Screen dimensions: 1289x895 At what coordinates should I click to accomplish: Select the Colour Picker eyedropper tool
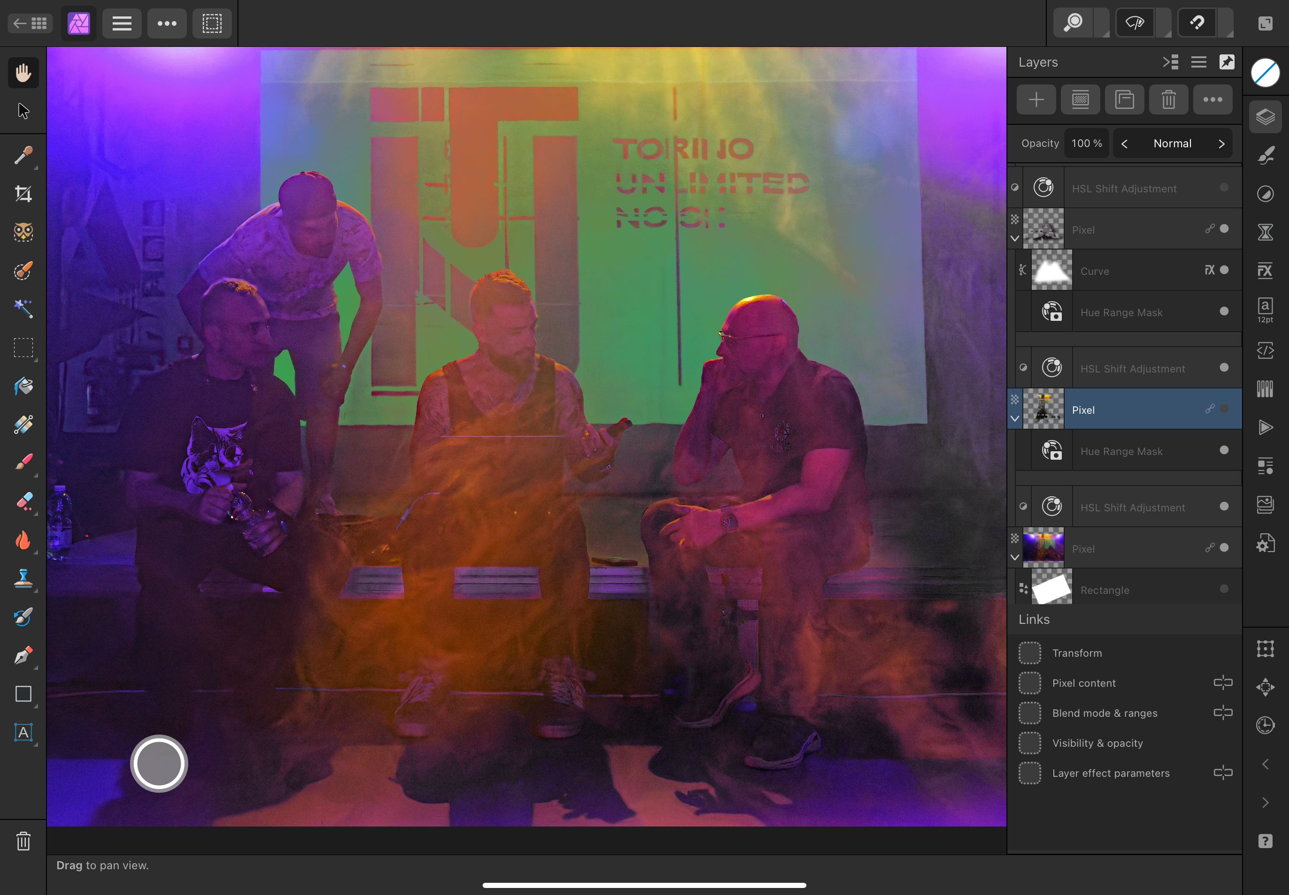(23, 155)
